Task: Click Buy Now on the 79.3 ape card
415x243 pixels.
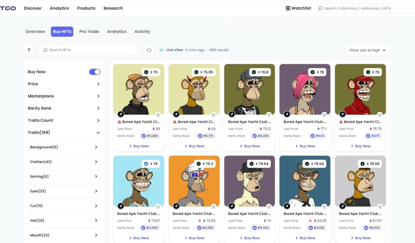Action: coord(194,238)
